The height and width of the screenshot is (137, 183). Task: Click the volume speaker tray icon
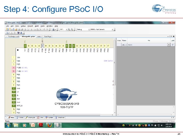click(162, 125)
